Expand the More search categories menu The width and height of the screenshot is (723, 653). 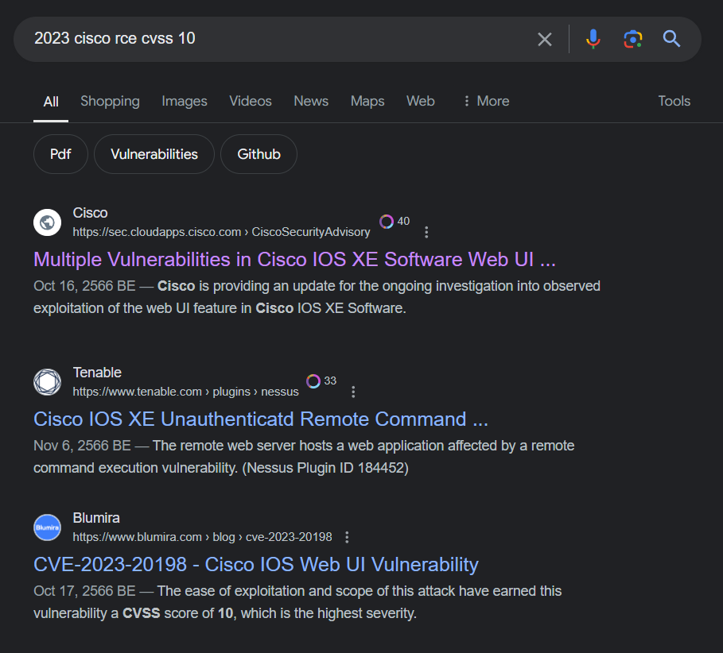485,101
